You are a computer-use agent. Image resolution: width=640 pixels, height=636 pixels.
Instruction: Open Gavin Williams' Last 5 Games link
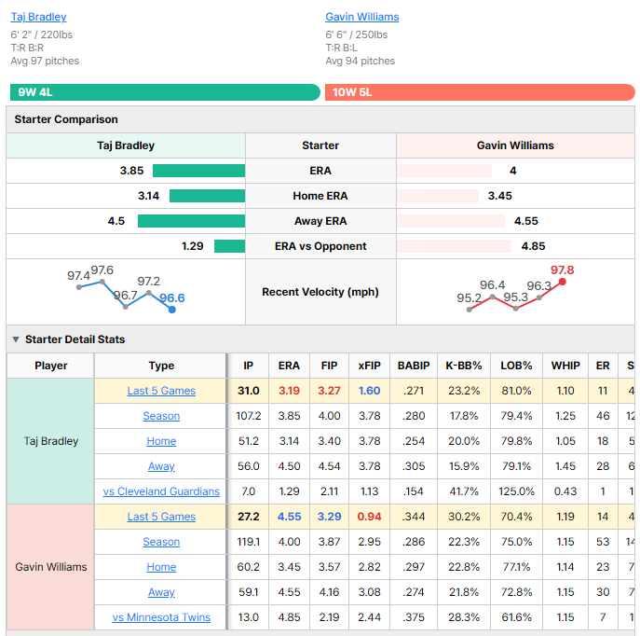coord(161,517)
